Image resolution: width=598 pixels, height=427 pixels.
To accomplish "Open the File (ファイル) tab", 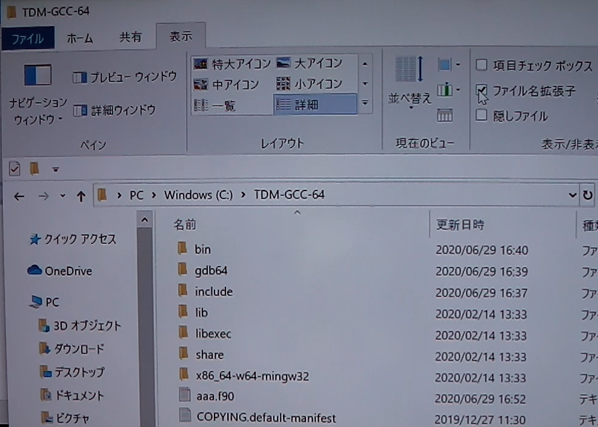I will (28, 39).
